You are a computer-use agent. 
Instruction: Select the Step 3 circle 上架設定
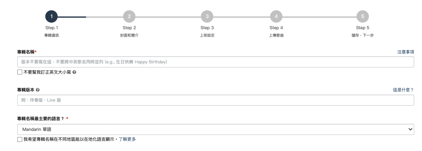point(207,16)
